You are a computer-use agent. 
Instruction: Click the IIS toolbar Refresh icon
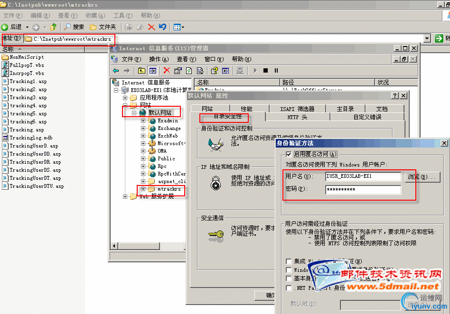[189, 71]
